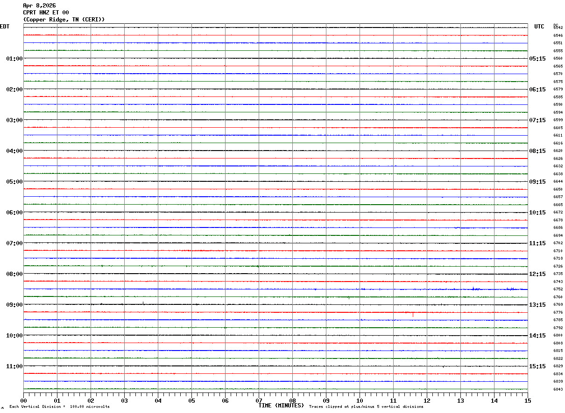Screen dimensions: 565x413
Task: Click the '12:15' UTC time label
Action: [537, 274]
